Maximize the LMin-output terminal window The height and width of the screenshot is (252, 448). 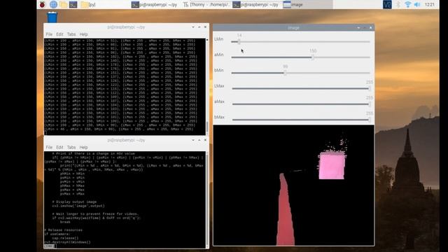199,27
